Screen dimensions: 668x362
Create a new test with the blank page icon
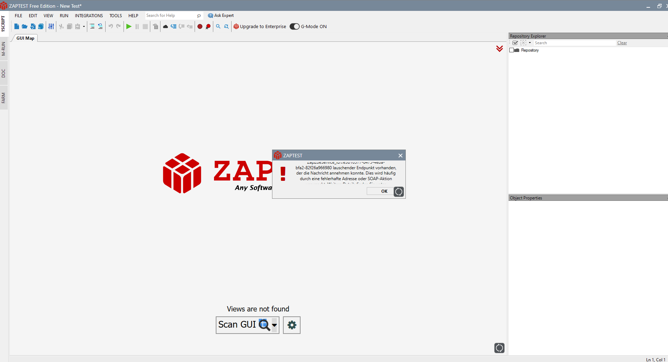[17, 27]
